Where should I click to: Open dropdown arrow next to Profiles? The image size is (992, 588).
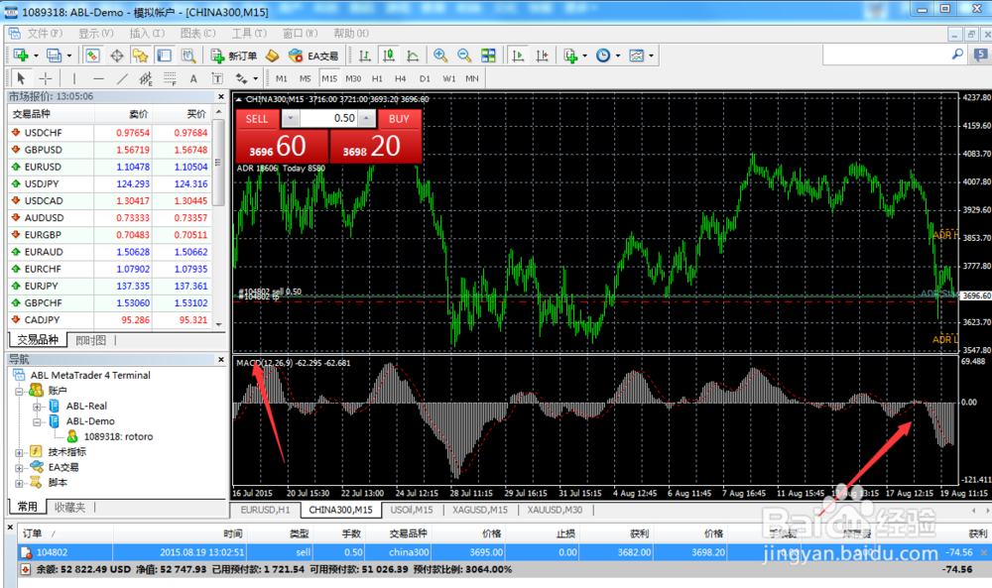69,56
